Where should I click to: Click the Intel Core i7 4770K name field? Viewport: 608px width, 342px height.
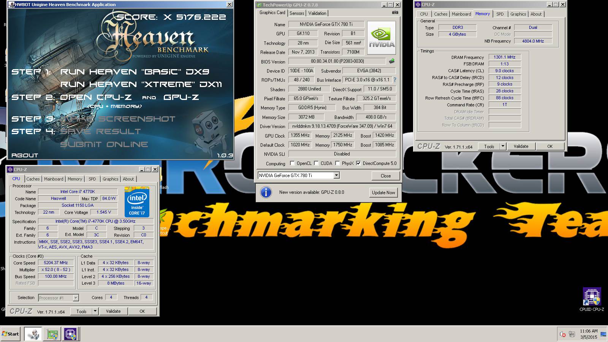(78, 192)
